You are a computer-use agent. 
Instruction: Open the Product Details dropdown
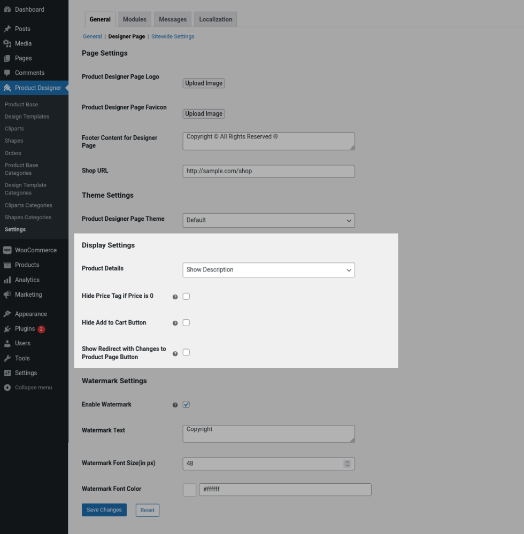pyautogui.click(x=268, y=270)
